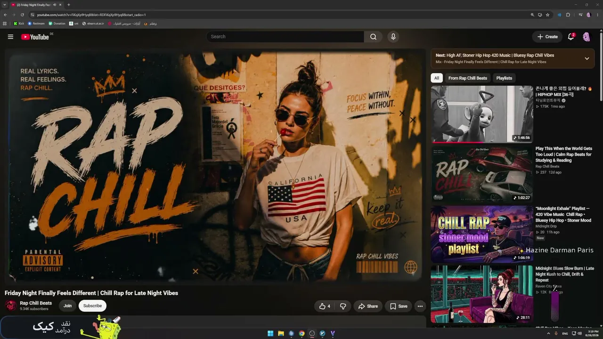This screenshot has height=339, width=603.
Task: Go back in browser history
Action: point(5,15)
